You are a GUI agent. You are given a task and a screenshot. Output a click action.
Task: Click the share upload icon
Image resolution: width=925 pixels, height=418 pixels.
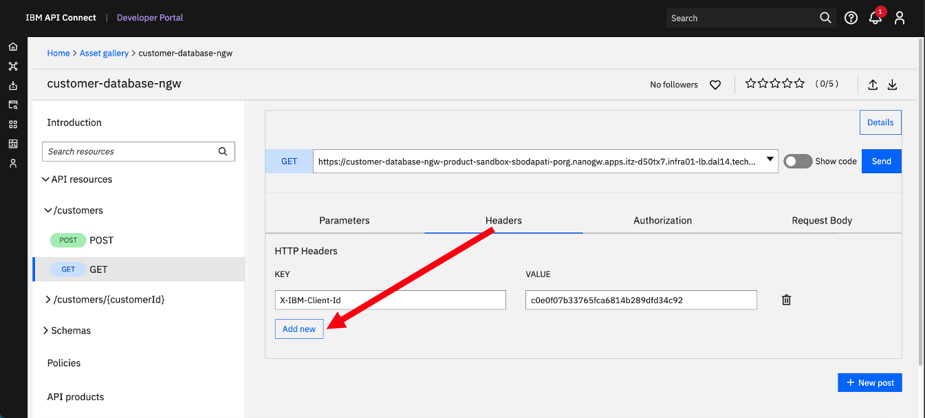[873, 85]
